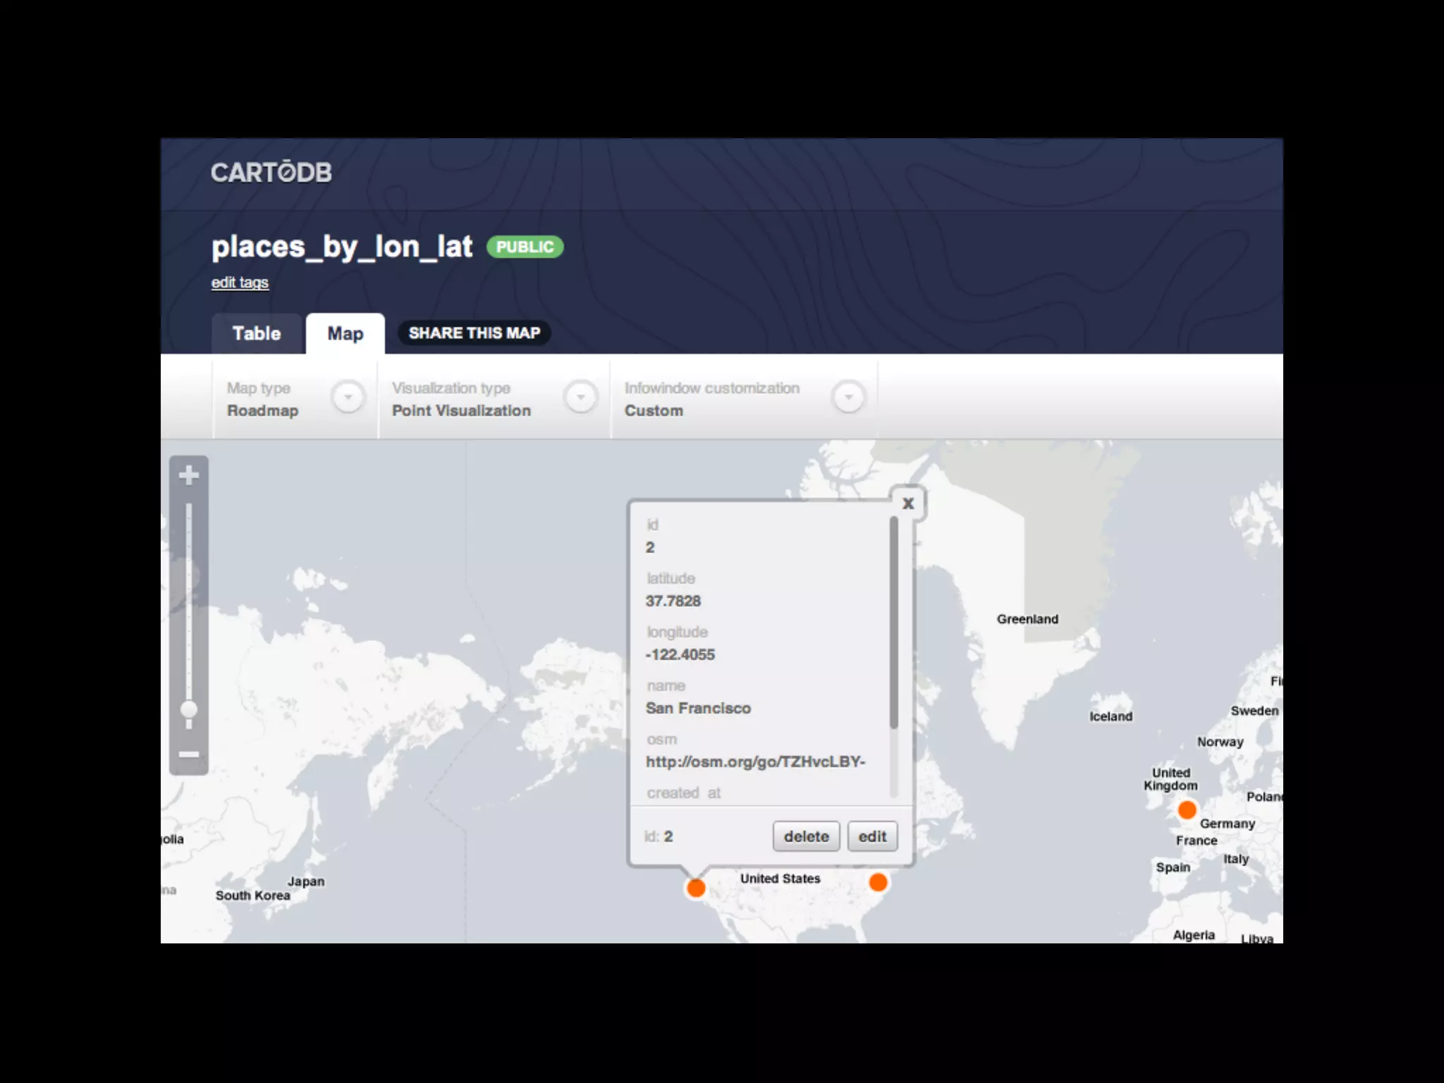Select the Map tab
Viewport: 1444px width, 1083px height.
(345, 334)
